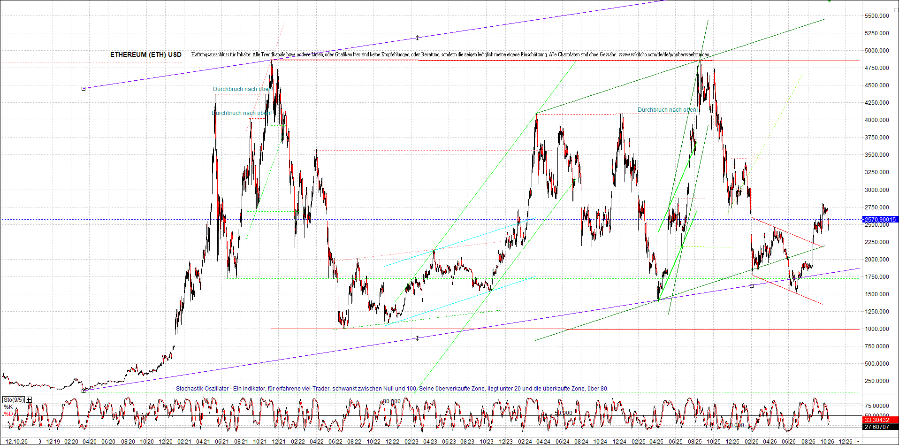Click the %K stochastic line label
899x445 pixels.
click(8, 407)
